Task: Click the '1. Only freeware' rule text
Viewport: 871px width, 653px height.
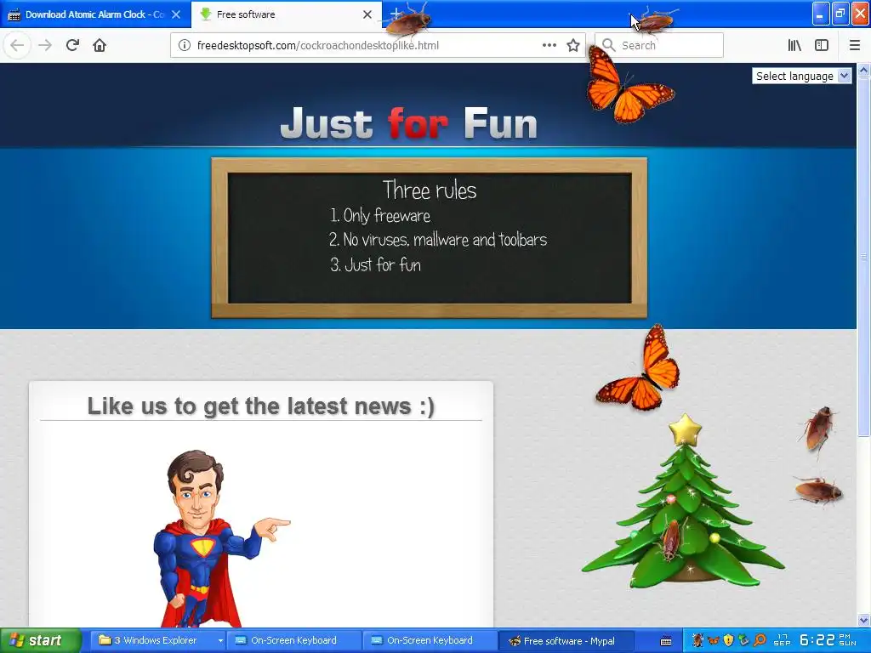Action: (x=380, y=215)
